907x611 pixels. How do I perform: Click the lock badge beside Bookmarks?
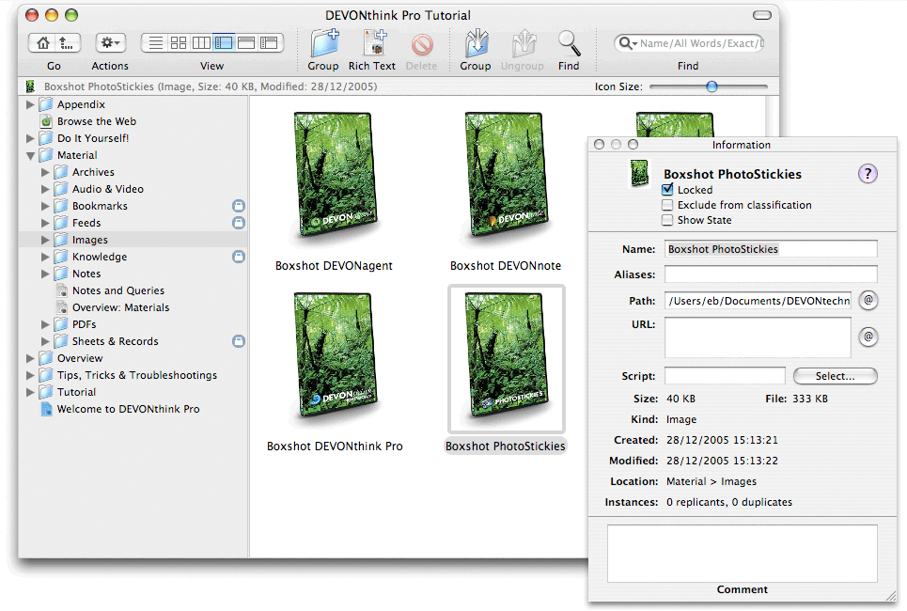click(239, 206)
